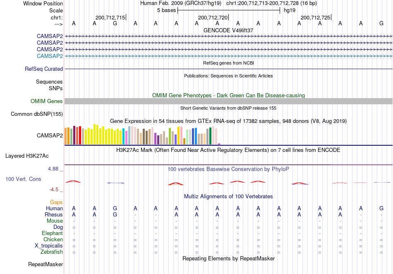Viewport: 393px width, 274px height.
Task: Click first red PhyloP conservation peak
Action: [73, 181]
